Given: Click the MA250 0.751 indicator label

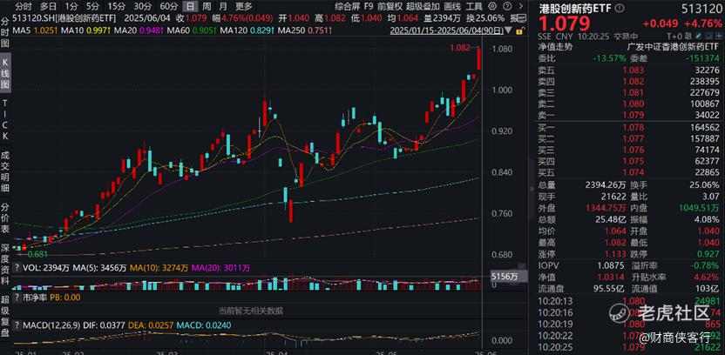Looking at the screenshot, I should (307, 30).
